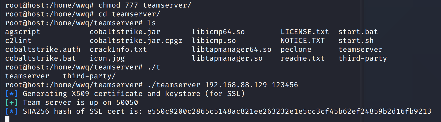Click the agscript file name in listing
The height and width of the screenshot is (122, 441).
pyautogui.click(x=23, y=32)
